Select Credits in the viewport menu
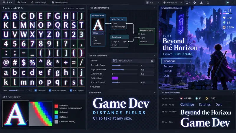This screenshot has width=236, height=133. point(168,71)
